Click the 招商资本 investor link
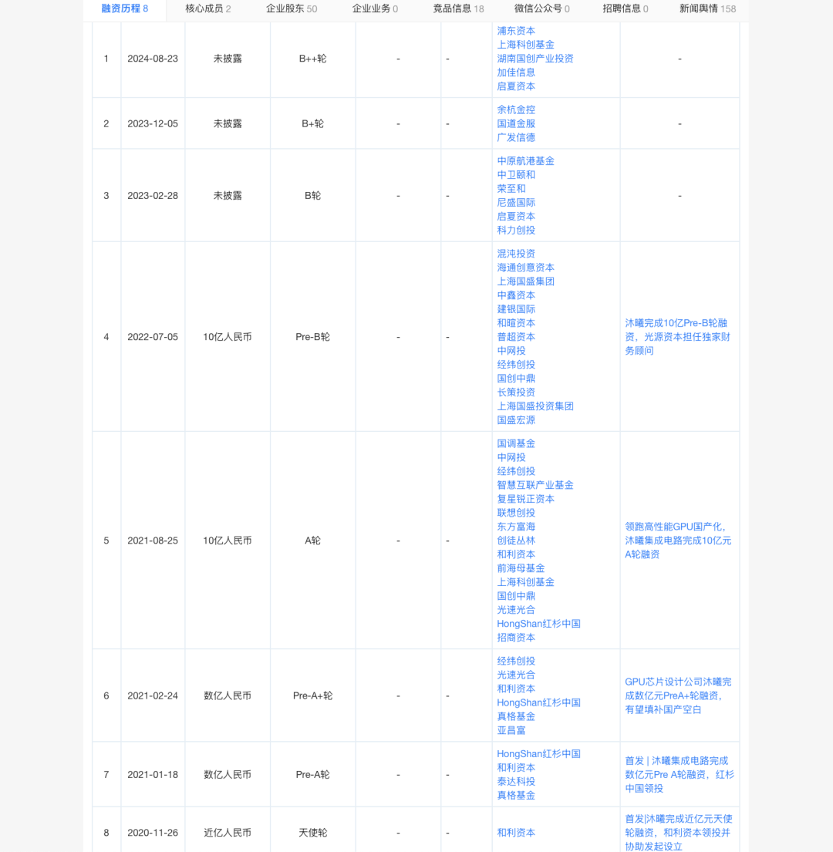Screen dimensions: 833x852 [516, 638]
